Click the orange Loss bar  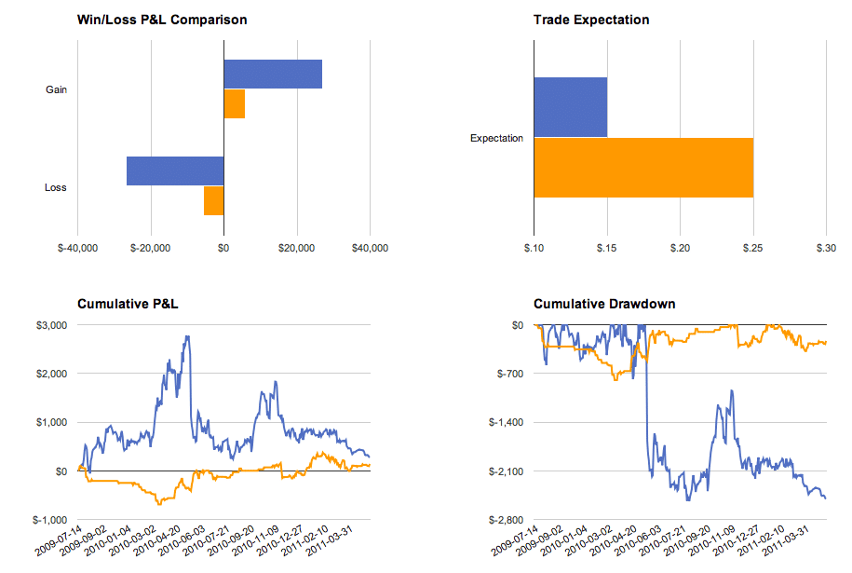(x=213, y=200)
